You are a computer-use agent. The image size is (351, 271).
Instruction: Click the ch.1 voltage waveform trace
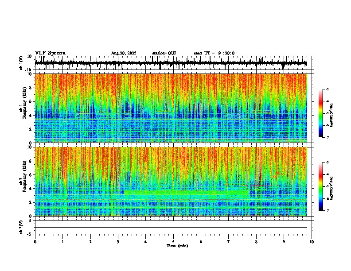click(171, 63)
